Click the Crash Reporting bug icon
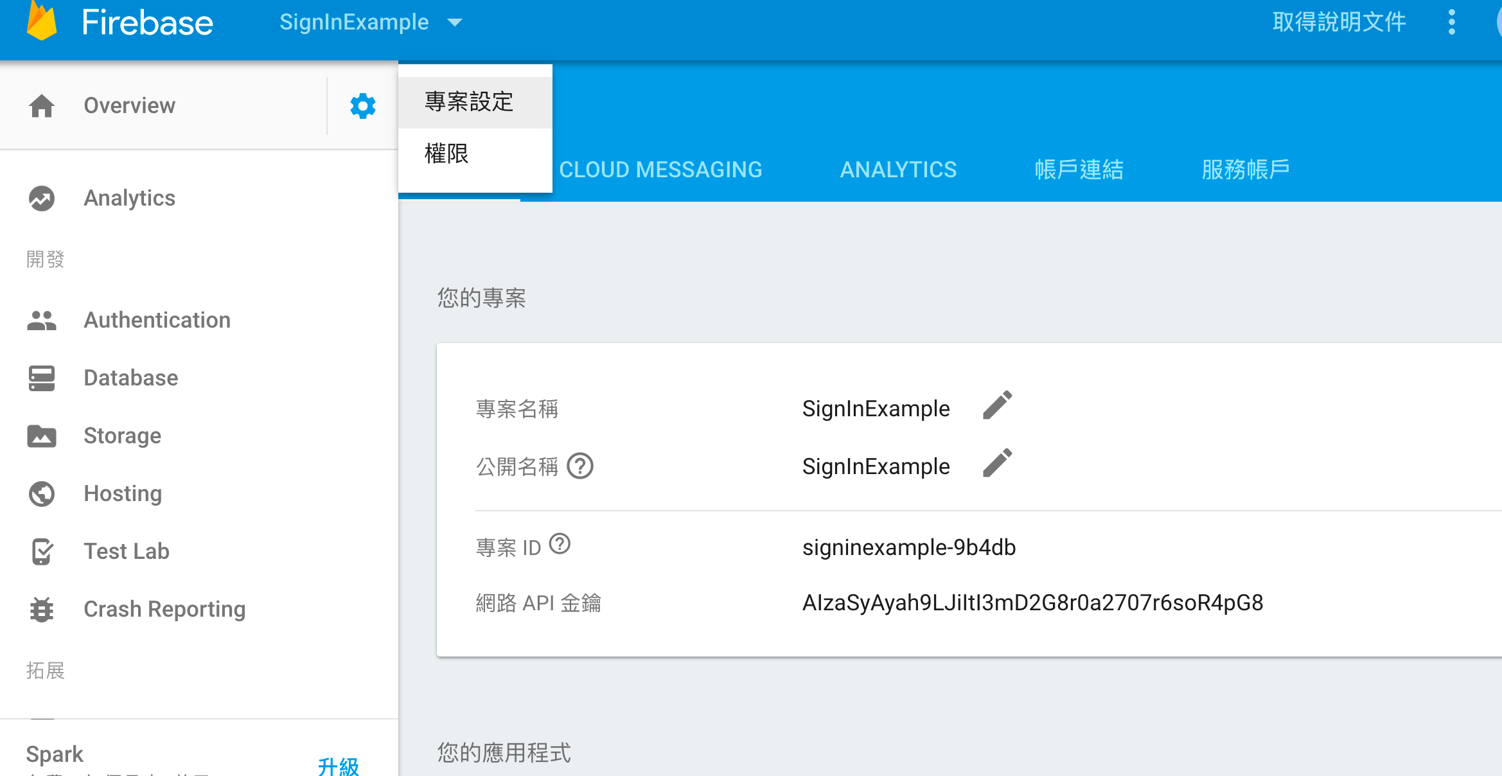This screenshot has width=1502, height=776. (x=42, y=609)
